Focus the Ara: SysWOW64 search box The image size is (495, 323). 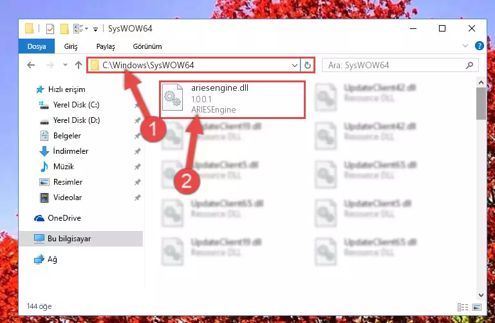(400, 65)
